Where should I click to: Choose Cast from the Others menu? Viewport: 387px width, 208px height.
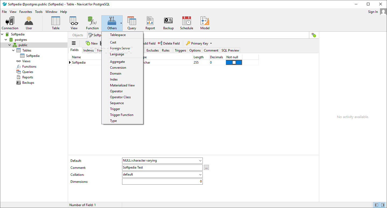[x=122, y=42]
